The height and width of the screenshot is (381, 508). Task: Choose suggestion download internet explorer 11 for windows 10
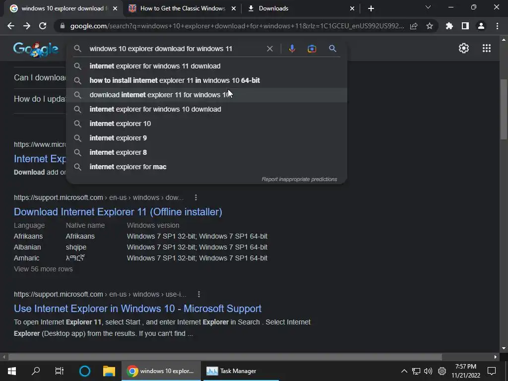coord(207,95)
